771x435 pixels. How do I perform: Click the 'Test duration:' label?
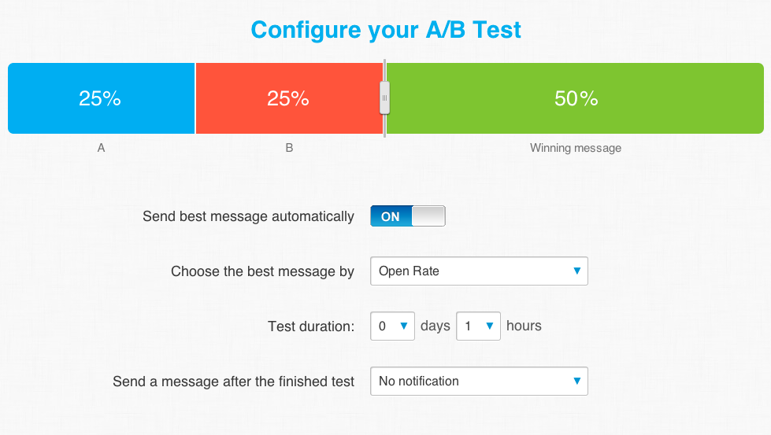pos(311,326)
